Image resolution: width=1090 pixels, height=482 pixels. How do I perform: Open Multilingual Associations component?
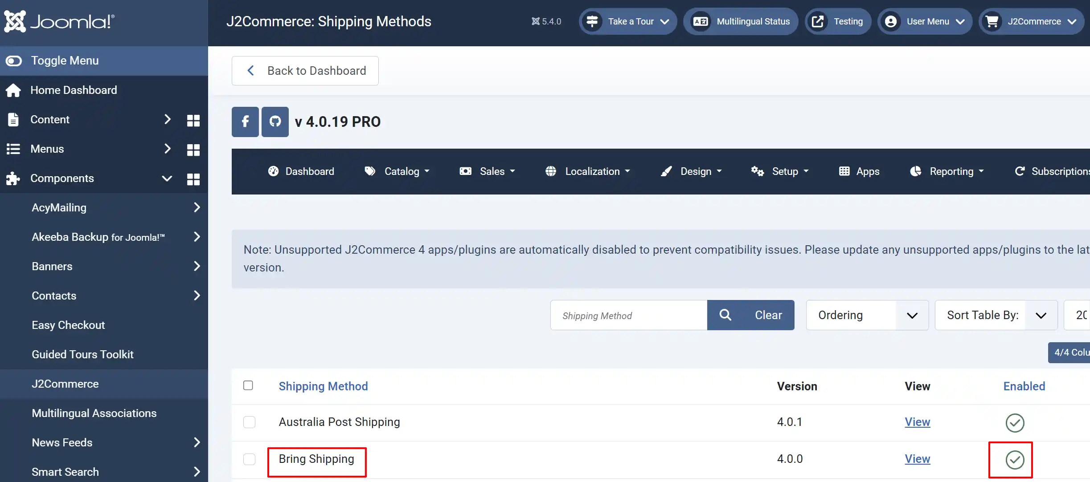click(94, 413)
